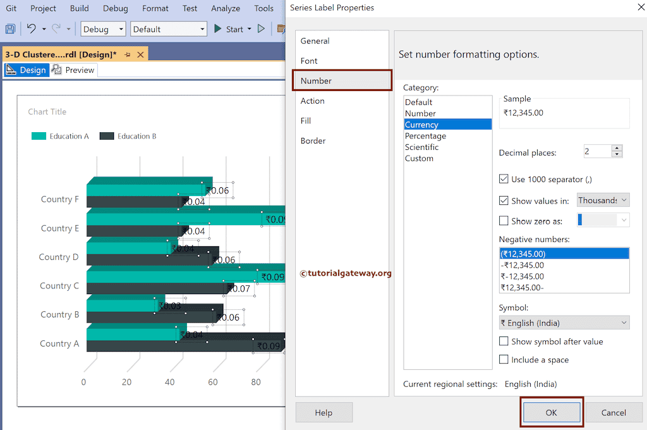Open the Format menu
The image size is (647, 430).
tap(155, 8)
